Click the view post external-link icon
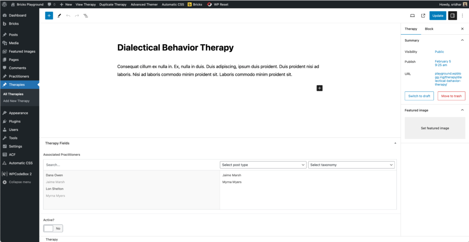The width and height of the screenshot is (469, 242). 423,16
